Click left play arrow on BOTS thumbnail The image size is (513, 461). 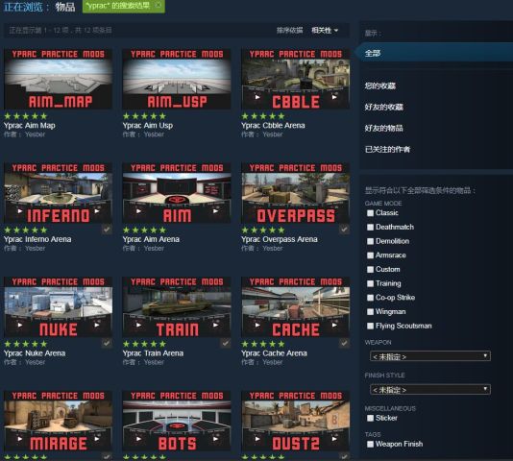[x=138, y=439]
